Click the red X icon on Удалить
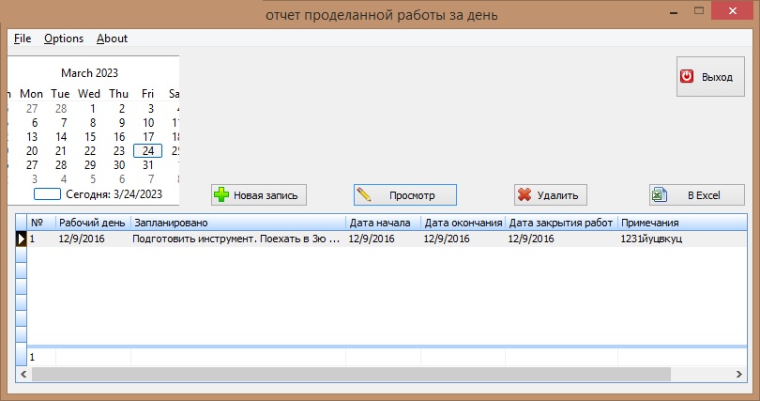This screenshot has height=401, width=760. (524, 195)
